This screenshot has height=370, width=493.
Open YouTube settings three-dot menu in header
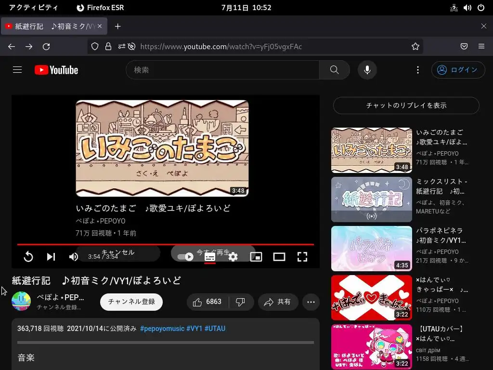point(417,70)
